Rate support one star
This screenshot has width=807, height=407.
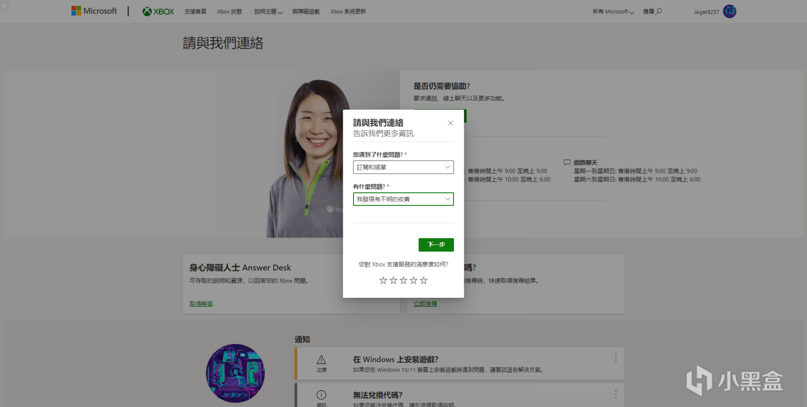pos(383,280)
